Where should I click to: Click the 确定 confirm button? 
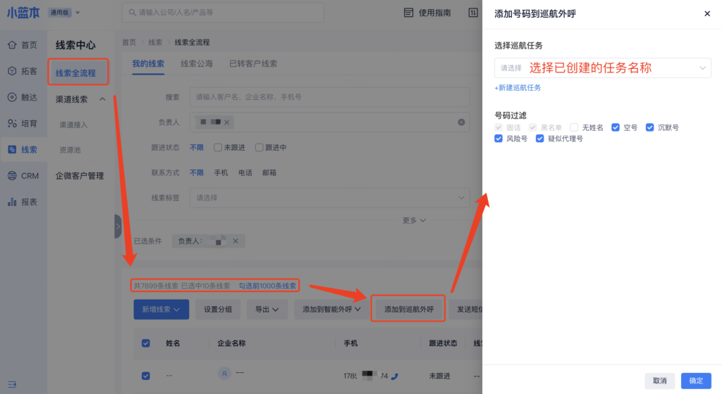click(x=695, y=381)
